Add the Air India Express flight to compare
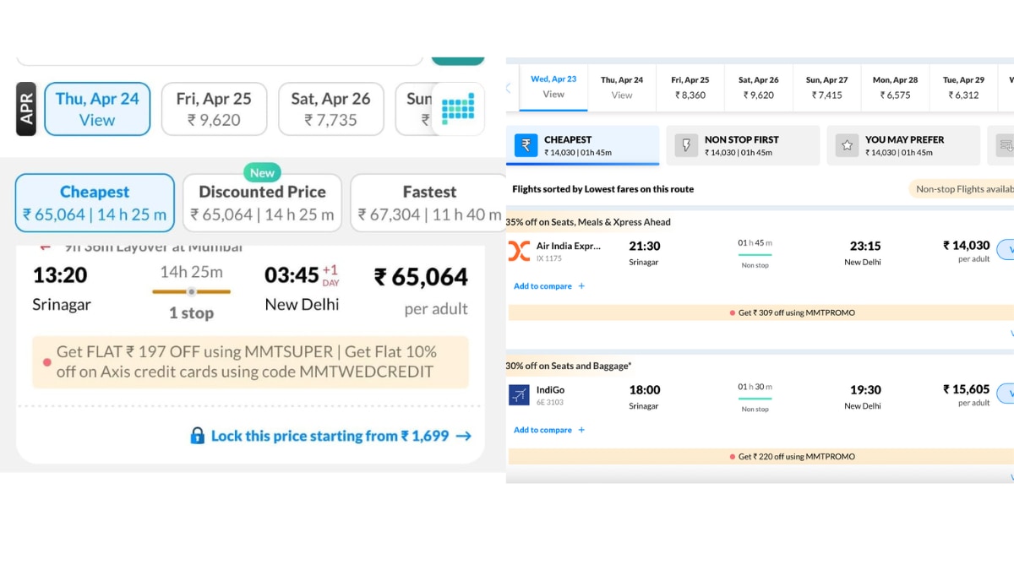Image resolution: width=1014 pixels, height=570 pixels. 543,285
